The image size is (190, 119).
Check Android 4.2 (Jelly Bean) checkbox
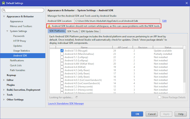62,73
